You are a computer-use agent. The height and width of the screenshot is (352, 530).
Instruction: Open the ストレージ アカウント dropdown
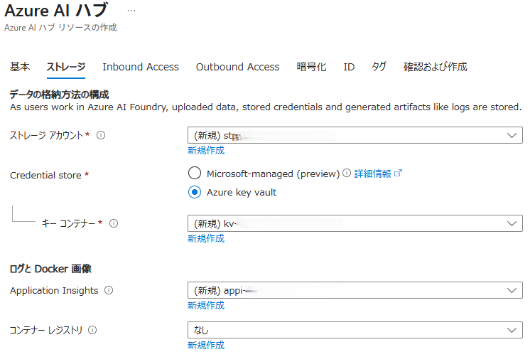[x=355, y=135]
